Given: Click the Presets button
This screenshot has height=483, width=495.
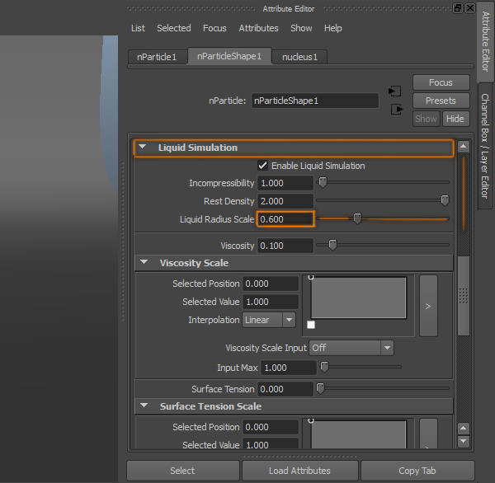Looking at the screenshot, I should pos(441,101).
